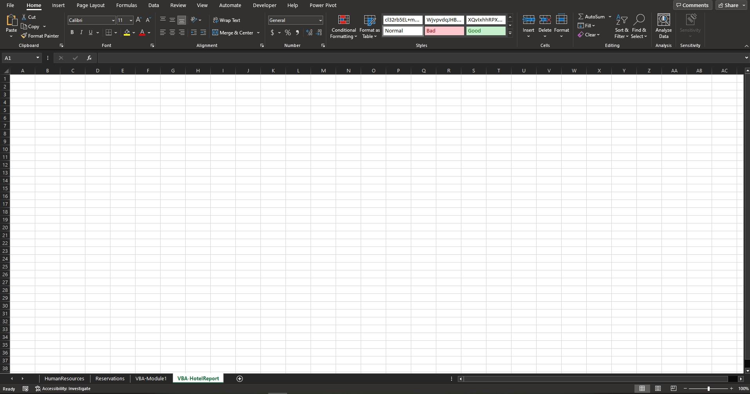The height and width of the screenshot is (394, 750).
Task: Click the Delete cells icon
Action: coord(545,20)
